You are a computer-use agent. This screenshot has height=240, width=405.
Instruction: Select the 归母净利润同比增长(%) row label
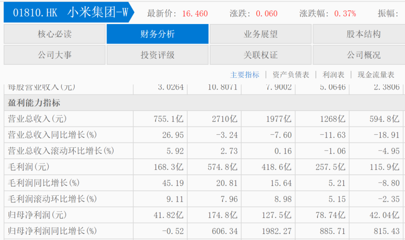(x=52, y=231)
